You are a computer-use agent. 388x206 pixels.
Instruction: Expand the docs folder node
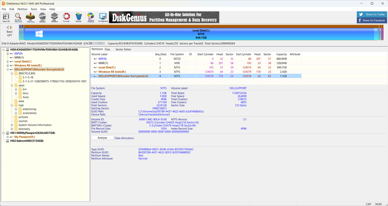[x=16, y=93]
